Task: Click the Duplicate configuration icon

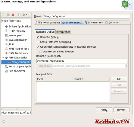Action: tap(8, 15)
